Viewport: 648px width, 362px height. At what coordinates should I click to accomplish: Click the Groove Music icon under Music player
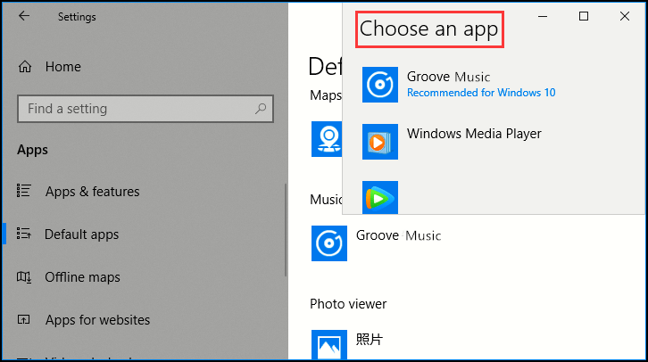329,243
